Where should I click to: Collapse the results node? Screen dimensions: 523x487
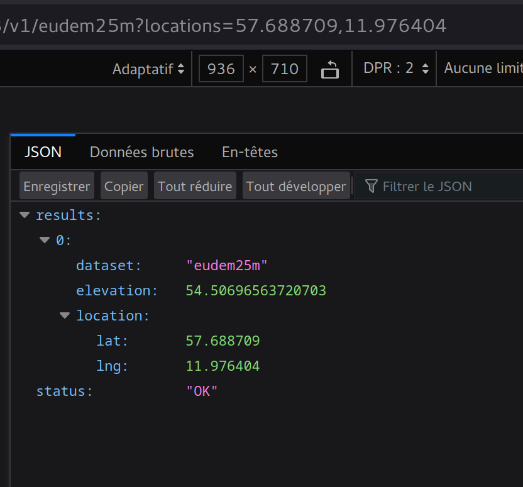(25, 215)
